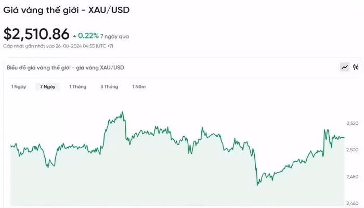Image resolution: width=364 pixels, height=208 pixels.
Task: Click the lowest dip on the price line
Action: coord(257,185)
